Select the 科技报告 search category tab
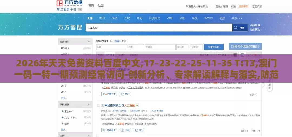This screenshot has height=137, width=292. (155, 18)
